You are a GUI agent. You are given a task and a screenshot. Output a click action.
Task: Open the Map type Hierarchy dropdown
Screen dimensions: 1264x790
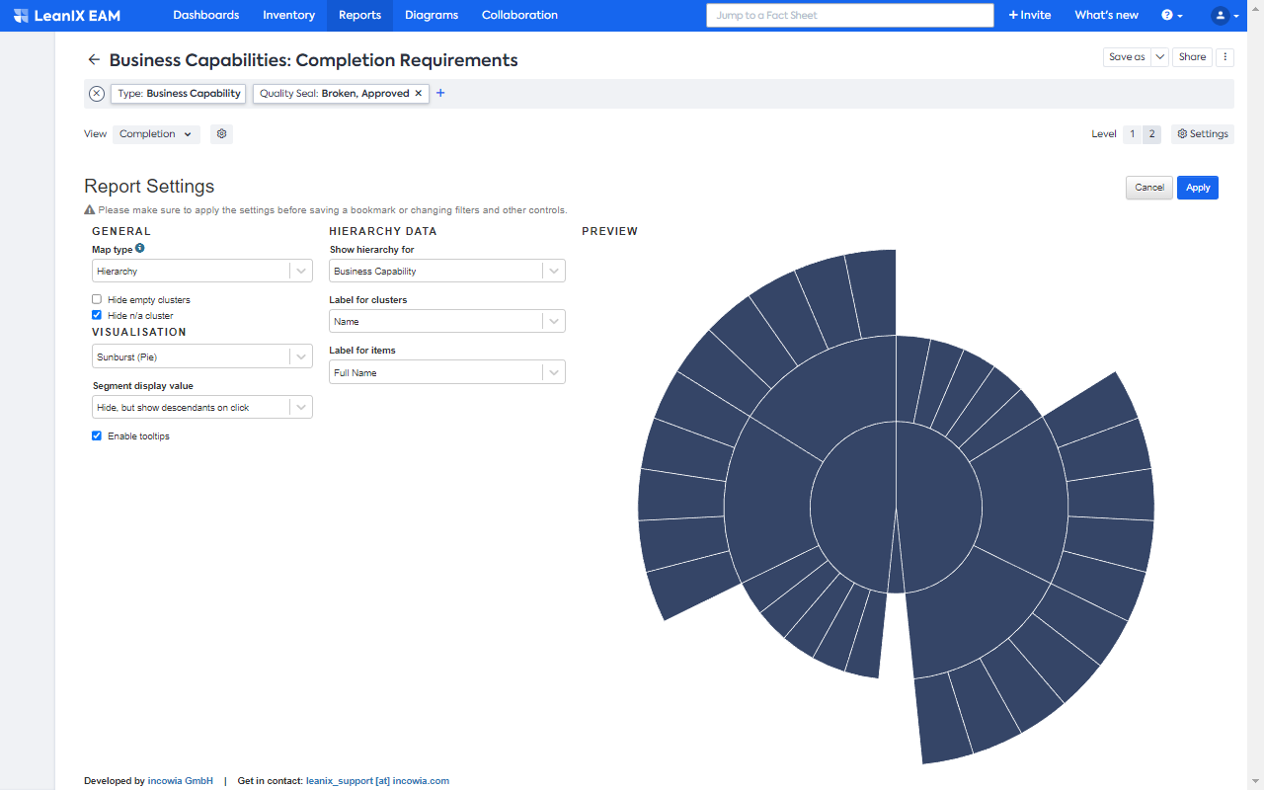(x=202, y=271)
